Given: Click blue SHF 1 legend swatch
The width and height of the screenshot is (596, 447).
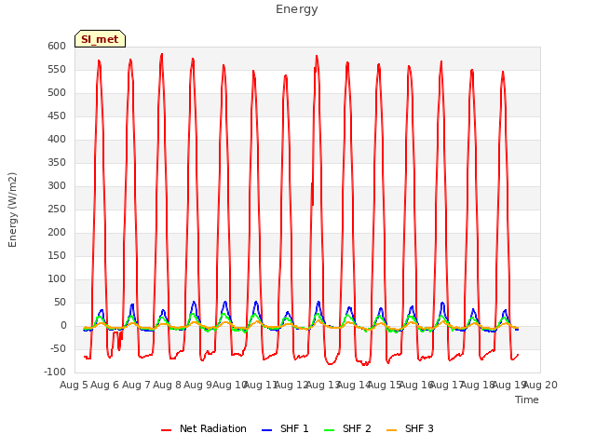Looking at the screenshot, I should (267, 430).
